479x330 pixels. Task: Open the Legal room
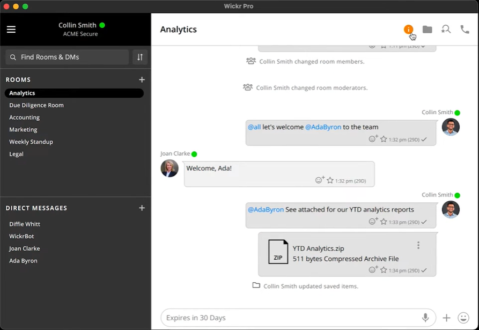point(16,155)
